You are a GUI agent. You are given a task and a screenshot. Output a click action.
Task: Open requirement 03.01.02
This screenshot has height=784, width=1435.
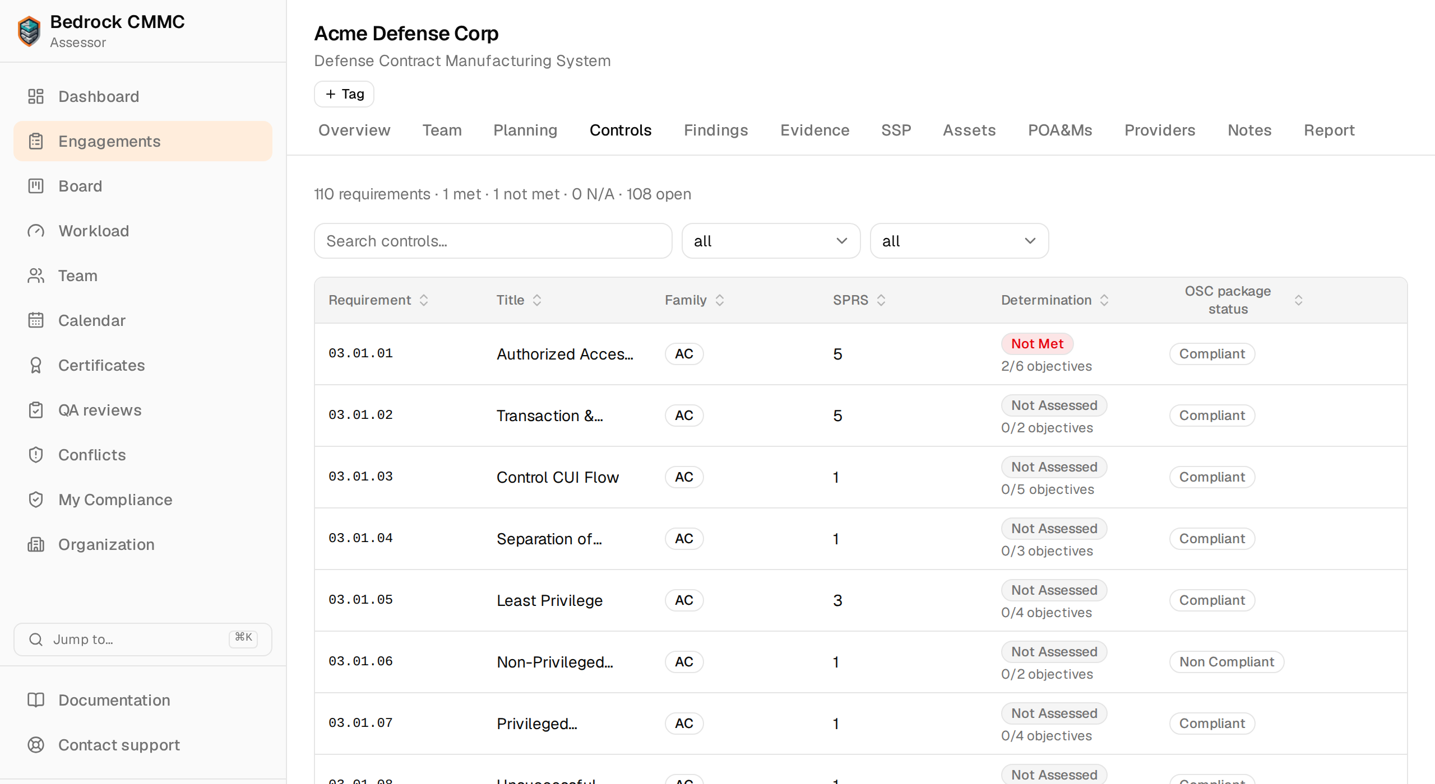(861, 416)
